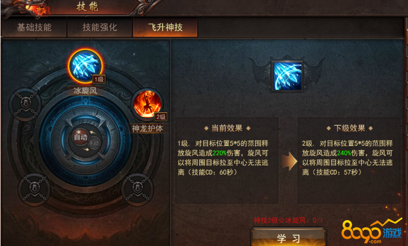Toggle the 自动 auto-cast mode button
Viewport: 408px width, 246px height.
pyautogui.click(x=80, y=138)
